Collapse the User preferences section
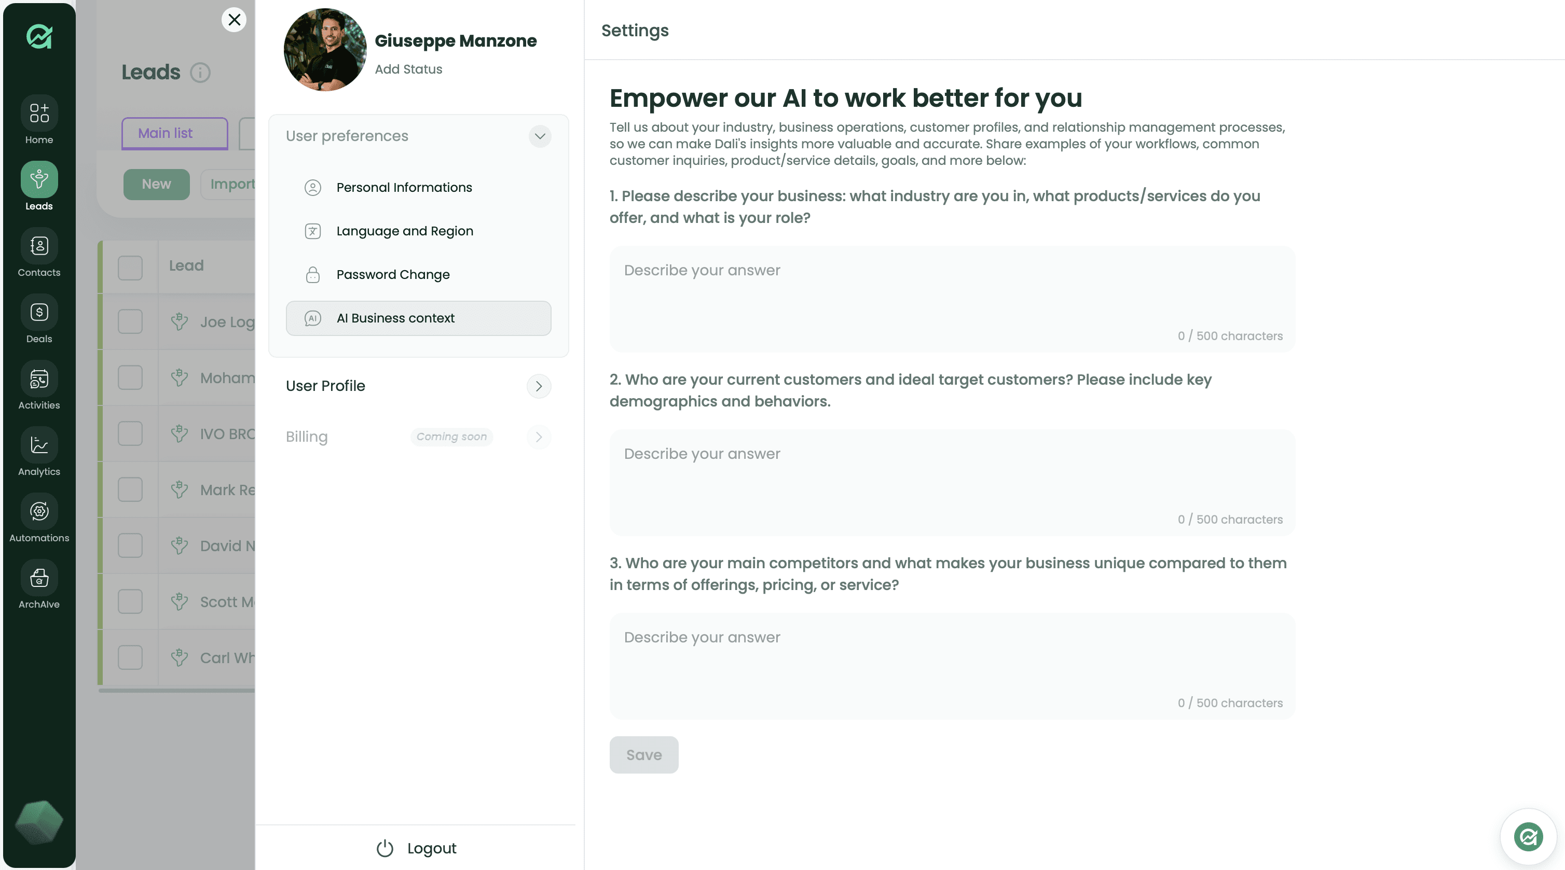Screen dimensions: 1565x870 click(540, 136)
